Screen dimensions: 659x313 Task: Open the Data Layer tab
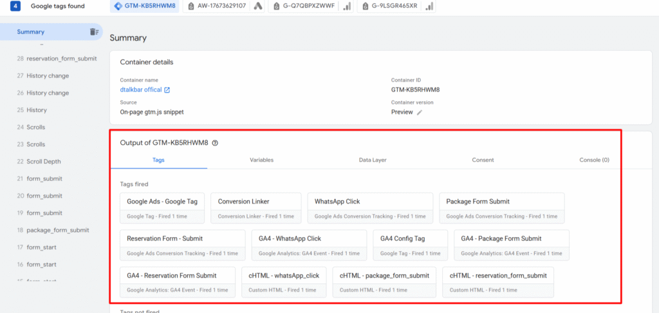(x=373, y=160)
